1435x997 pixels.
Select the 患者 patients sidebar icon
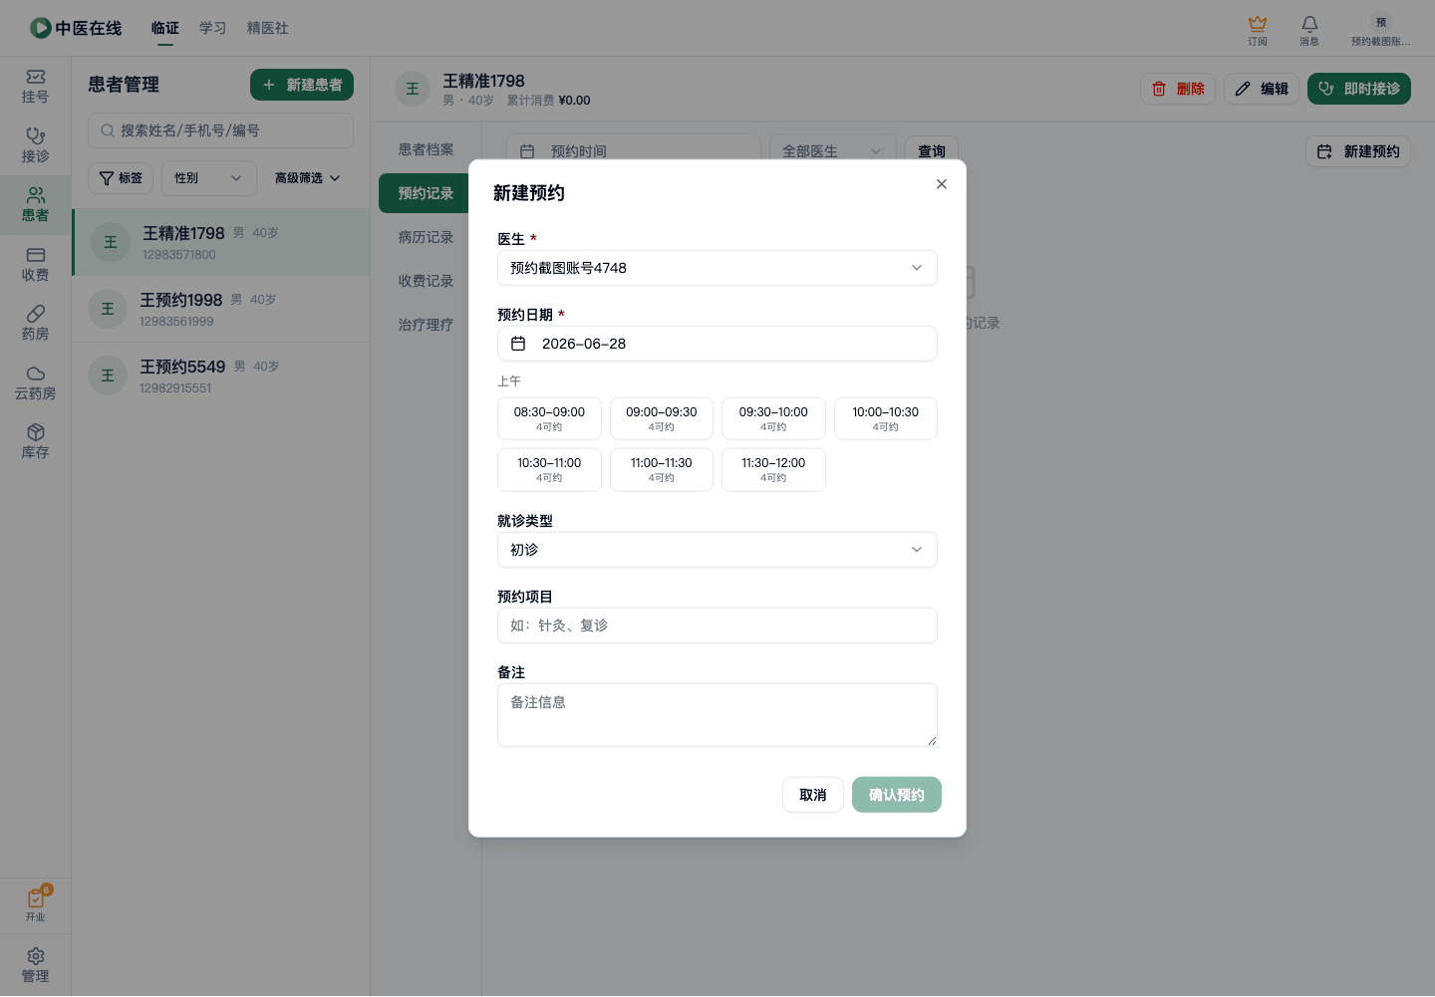point(35,205)
